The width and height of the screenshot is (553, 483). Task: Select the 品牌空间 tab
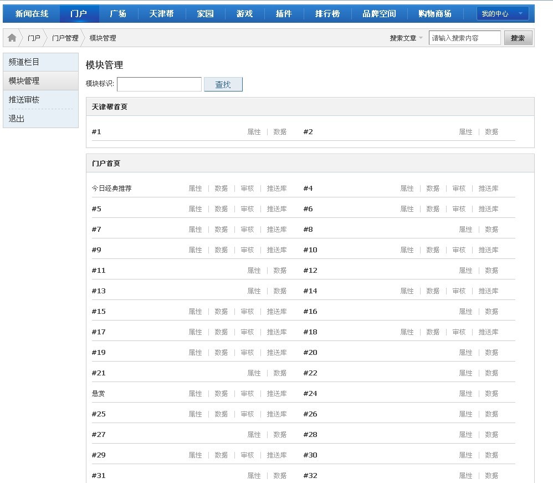click(379, 14)
